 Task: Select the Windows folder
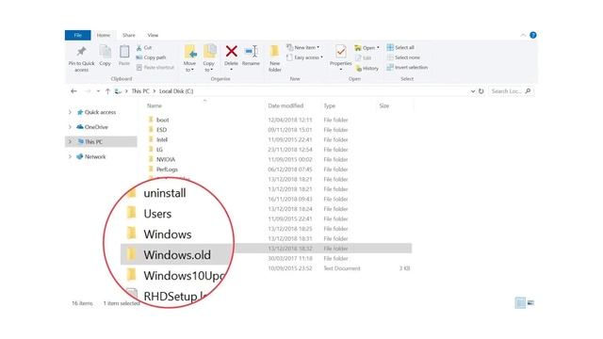click(x=168, y=234)
